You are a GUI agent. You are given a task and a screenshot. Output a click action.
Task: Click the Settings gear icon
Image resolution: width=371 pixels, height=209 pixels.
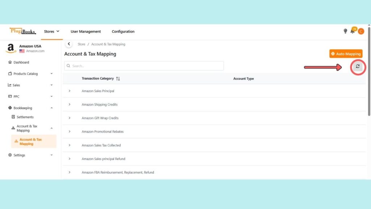[x=10, y=155]
